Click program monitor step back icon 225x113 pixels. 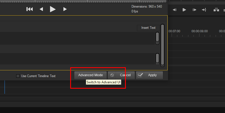coord(174,10)
